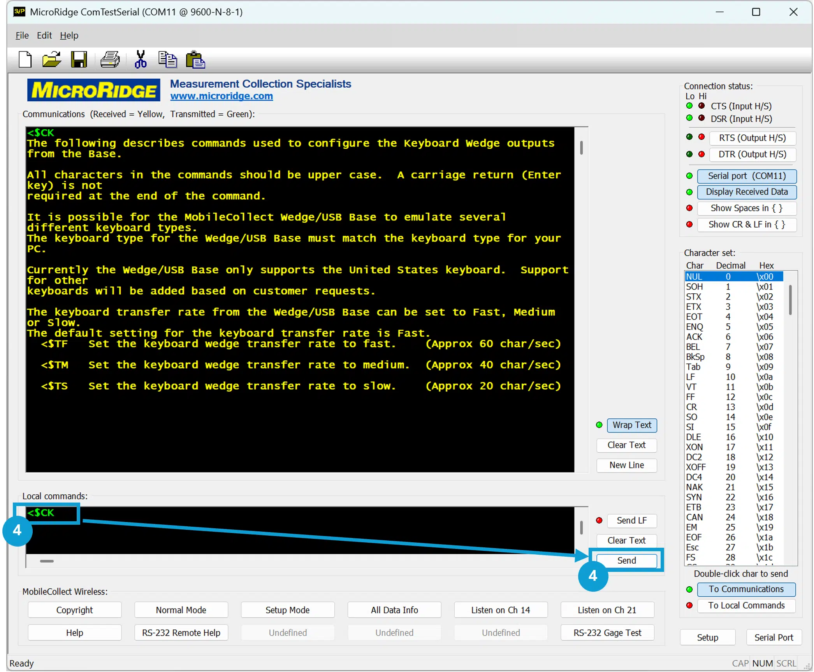Screen dimensions: 814x672
Task: Select the ACK character row
Action: tap(734, 337)
